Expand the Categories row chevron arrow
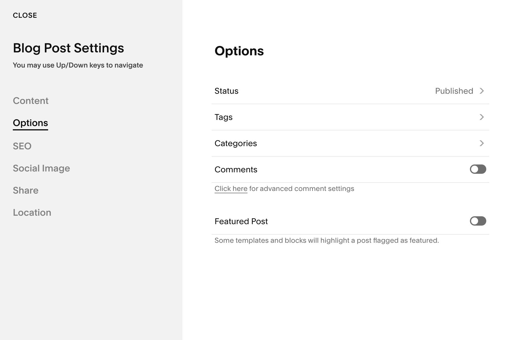The height and width of the screenshot is (340, 509). 482,143
